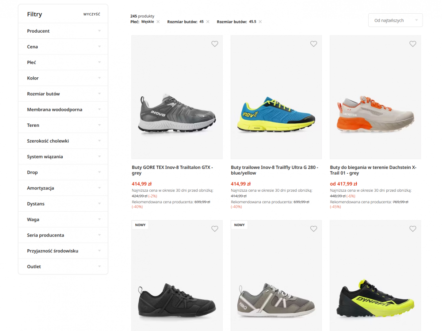Expand the Szerokość cholewki filter
This screenshot has width=442, height=331.
(x=63, y=141)
